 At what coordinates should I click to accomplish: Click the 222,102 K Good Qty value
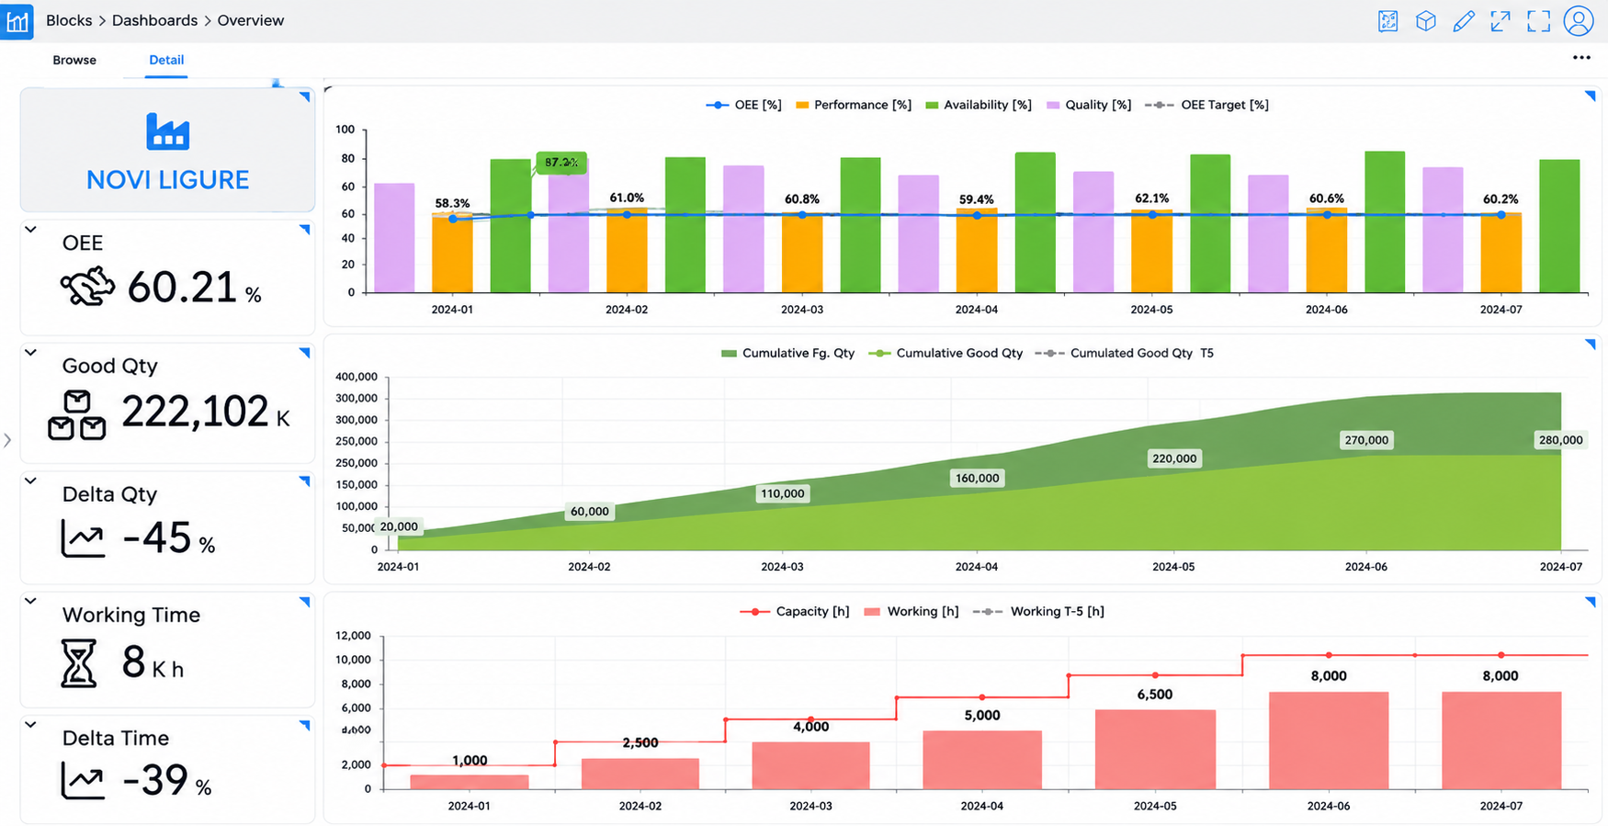[x=206, y=412]
